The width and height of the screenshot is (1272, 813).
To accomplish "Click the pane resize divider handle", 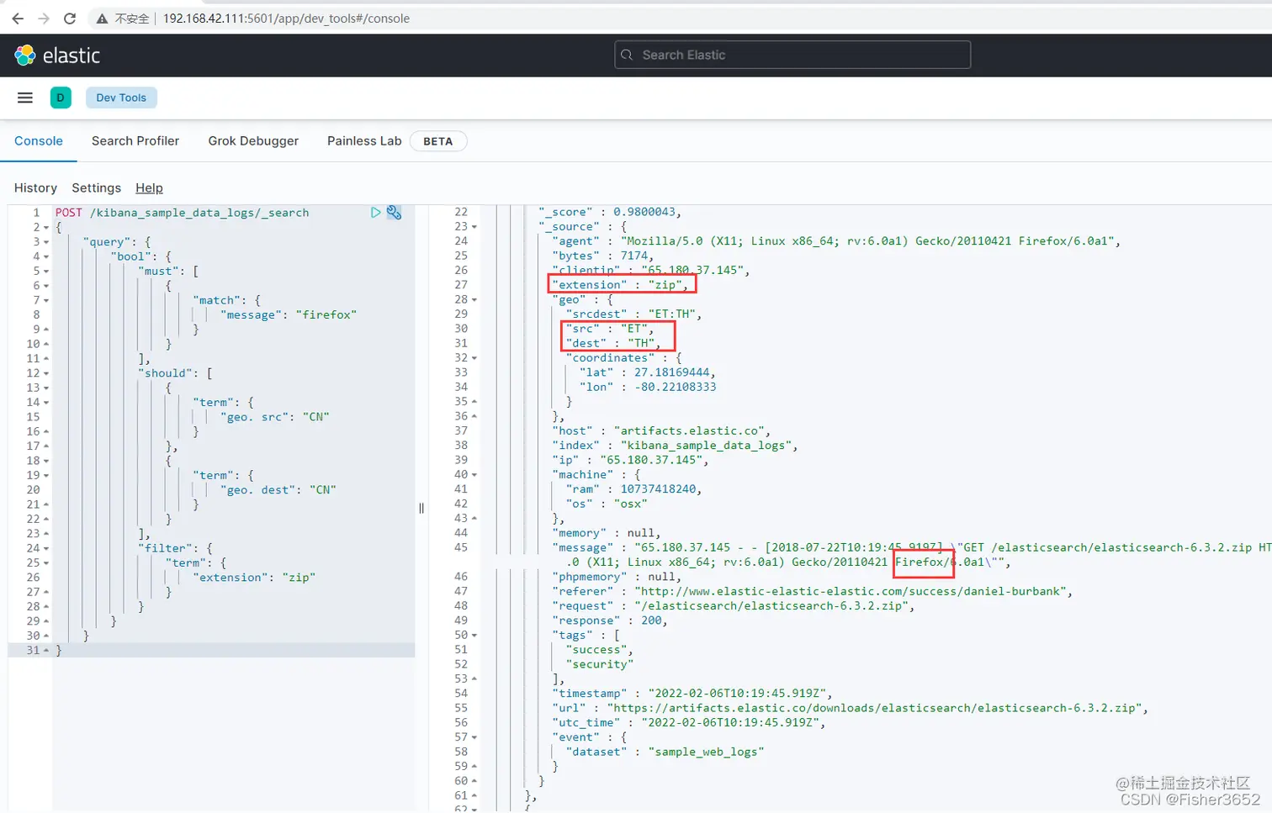I will (421, 508).
